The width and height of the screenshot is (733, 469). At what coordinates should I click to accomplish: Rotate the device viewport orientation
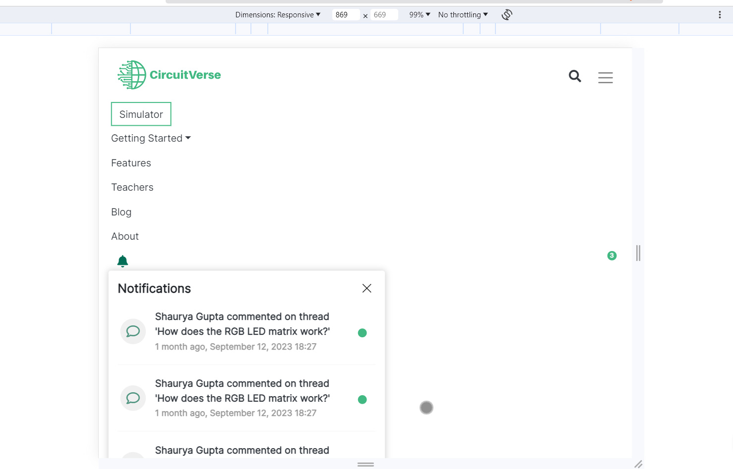[507, 15]
